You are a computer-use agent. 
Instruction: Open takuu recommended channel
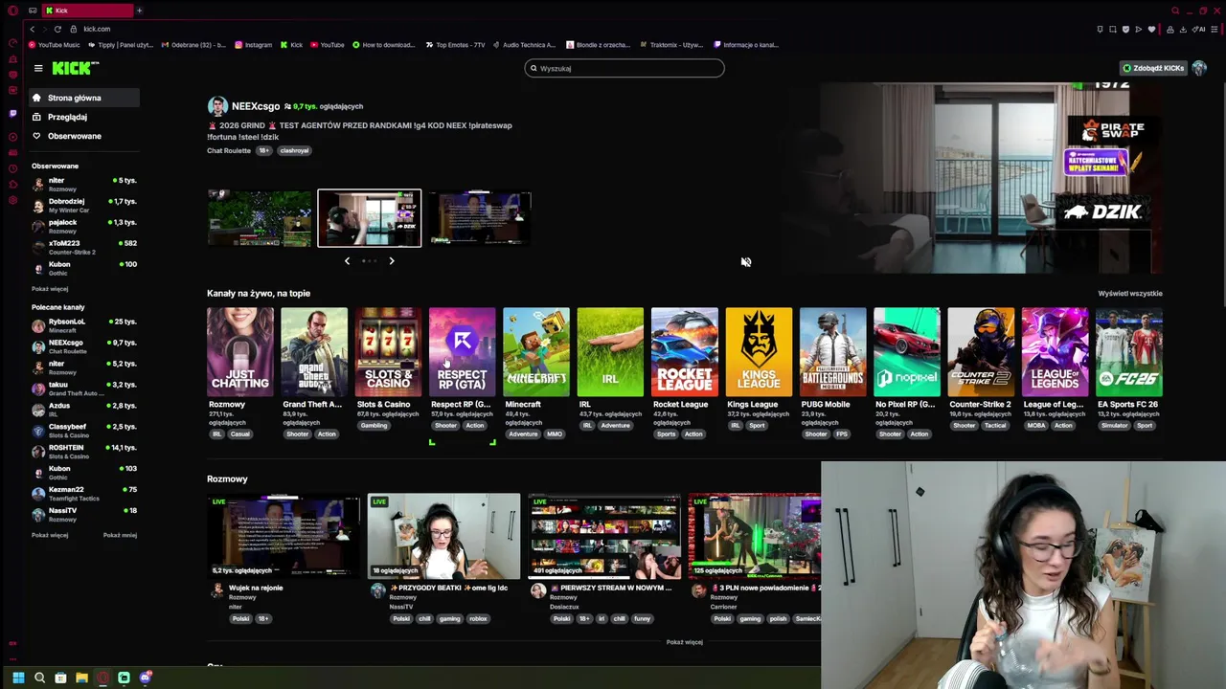(x=84, y=389)
